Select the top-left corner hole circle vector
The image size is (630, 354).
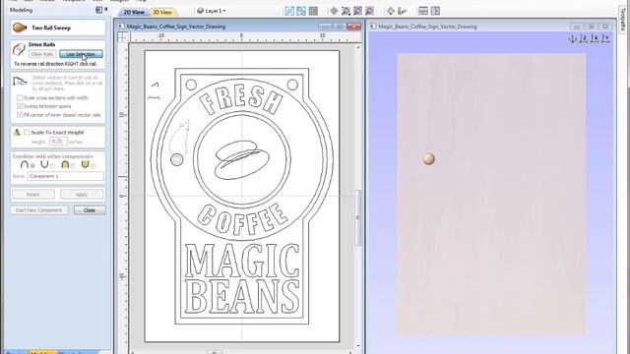(x=191, y=85)
